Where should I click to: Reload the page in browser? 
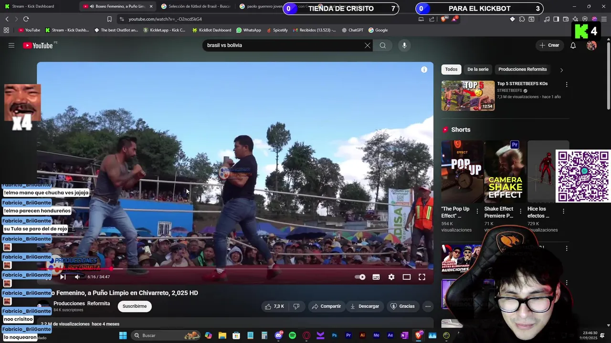coord(26,19)
